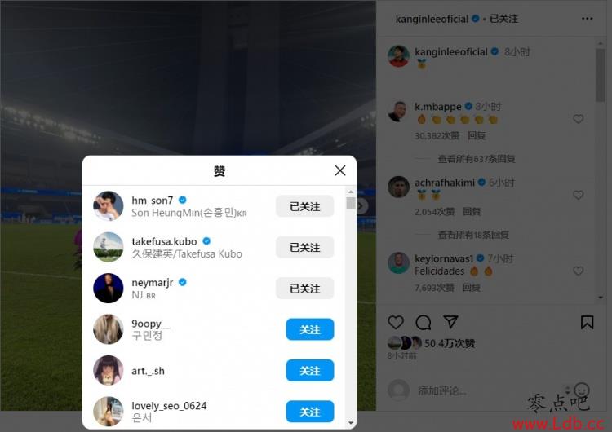This screenshot has height=432, width=612.
Task: Share post with paper plane icon
Action: pyautogui.click(x=450, y=322)
